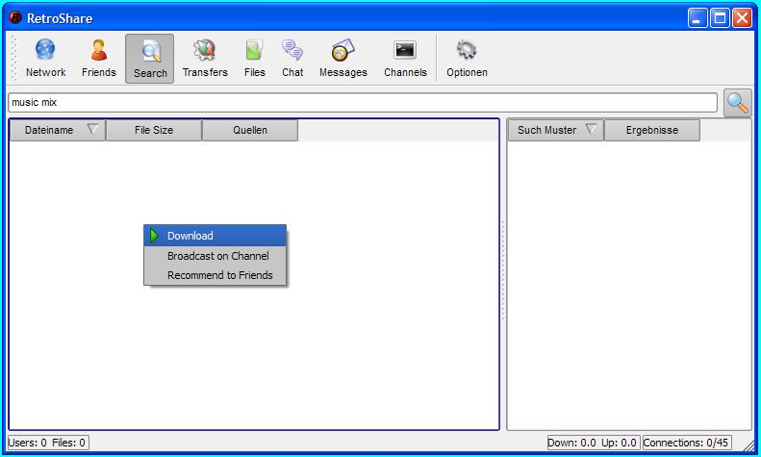Click the Connections: 0/45 status

(x=687, y=443)
